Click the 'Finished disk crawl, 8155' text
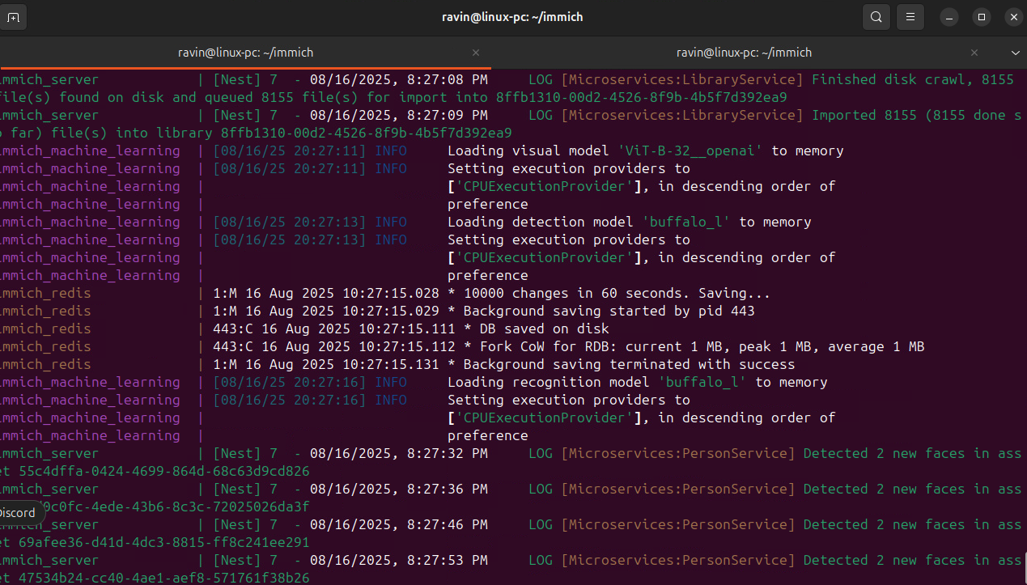This screenshot has height=585, width=1027. coord(913,79)
